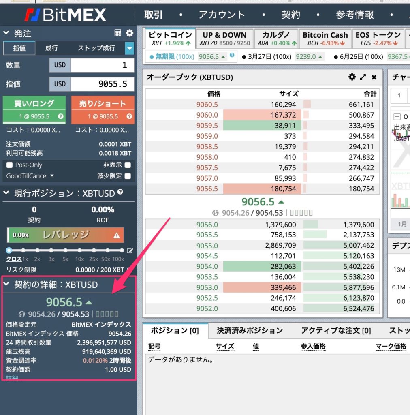Screen dimensions: 410x415
Task: Click help icon beside current position XBTUSD
Action: click(120, 193)
